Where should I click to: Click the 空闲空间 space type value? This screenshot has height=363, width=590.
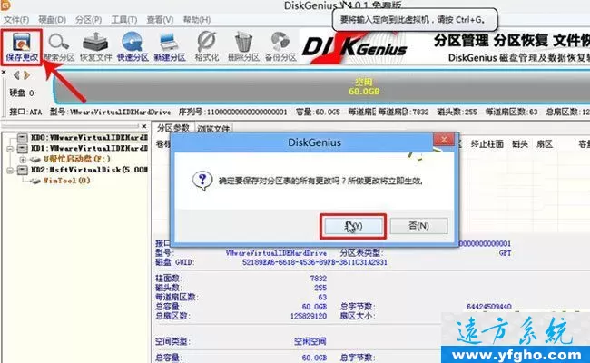[x=310, y=341]
